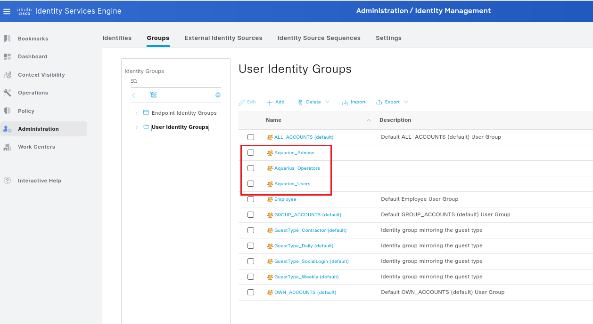Click the Description column header

tap(395, 120)
